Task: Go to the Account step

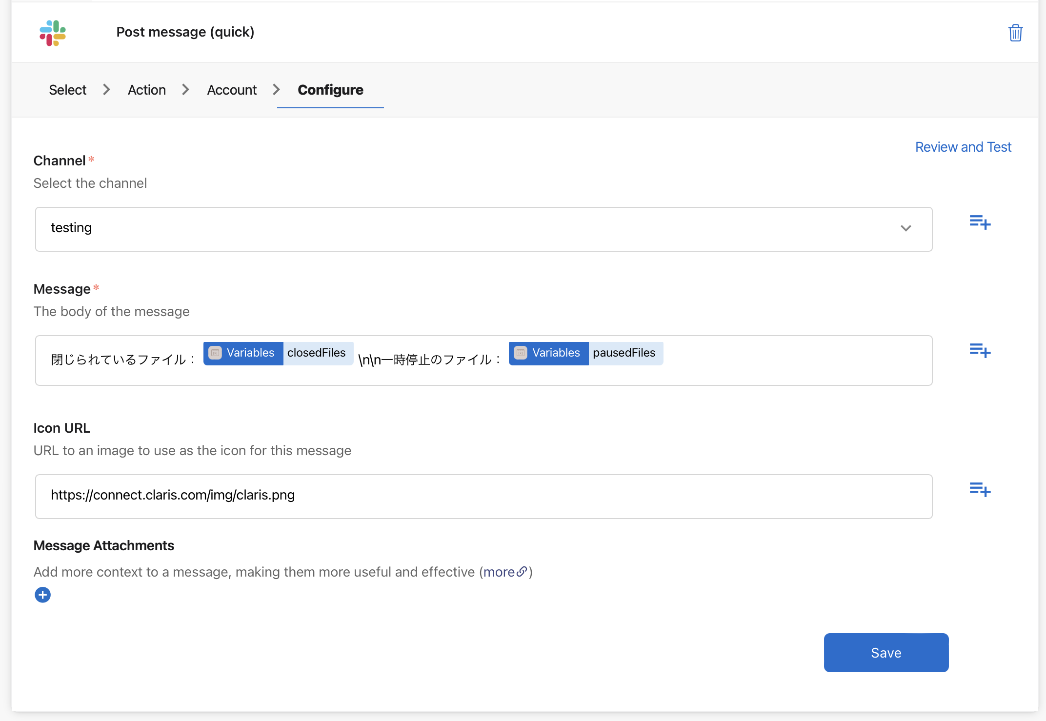Action: pos(232,90)
